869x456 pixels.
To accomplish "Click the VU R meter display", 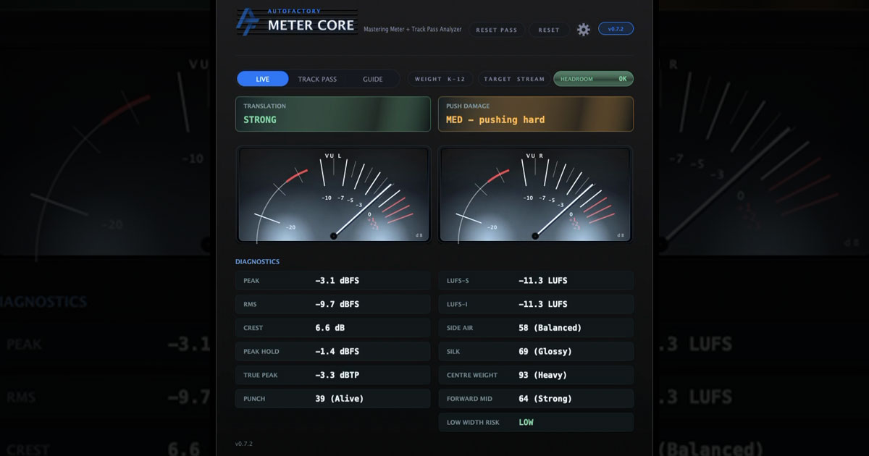I will click(536, 195).
